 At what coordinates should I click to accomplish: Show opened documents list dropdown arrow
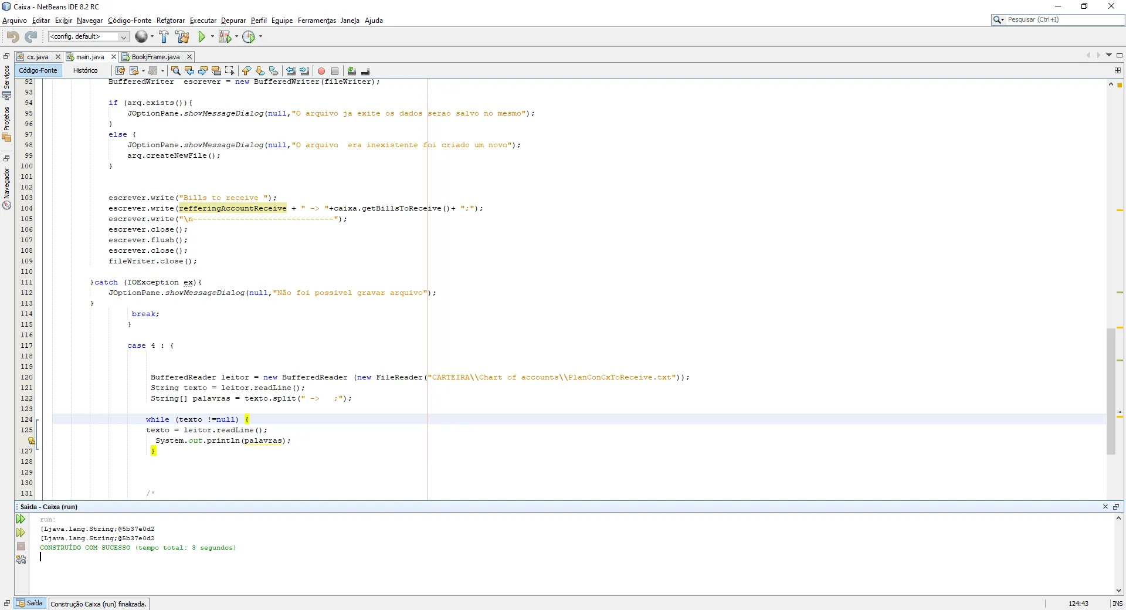coord(1109,55)
